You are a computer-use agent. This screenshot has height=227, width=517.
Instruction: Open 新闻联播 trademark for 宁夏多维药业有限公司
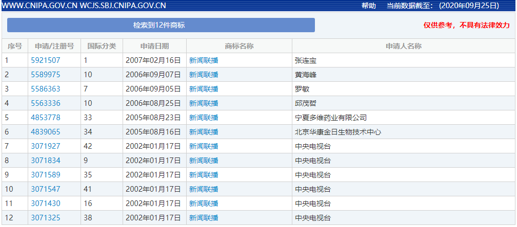[204, 117]
